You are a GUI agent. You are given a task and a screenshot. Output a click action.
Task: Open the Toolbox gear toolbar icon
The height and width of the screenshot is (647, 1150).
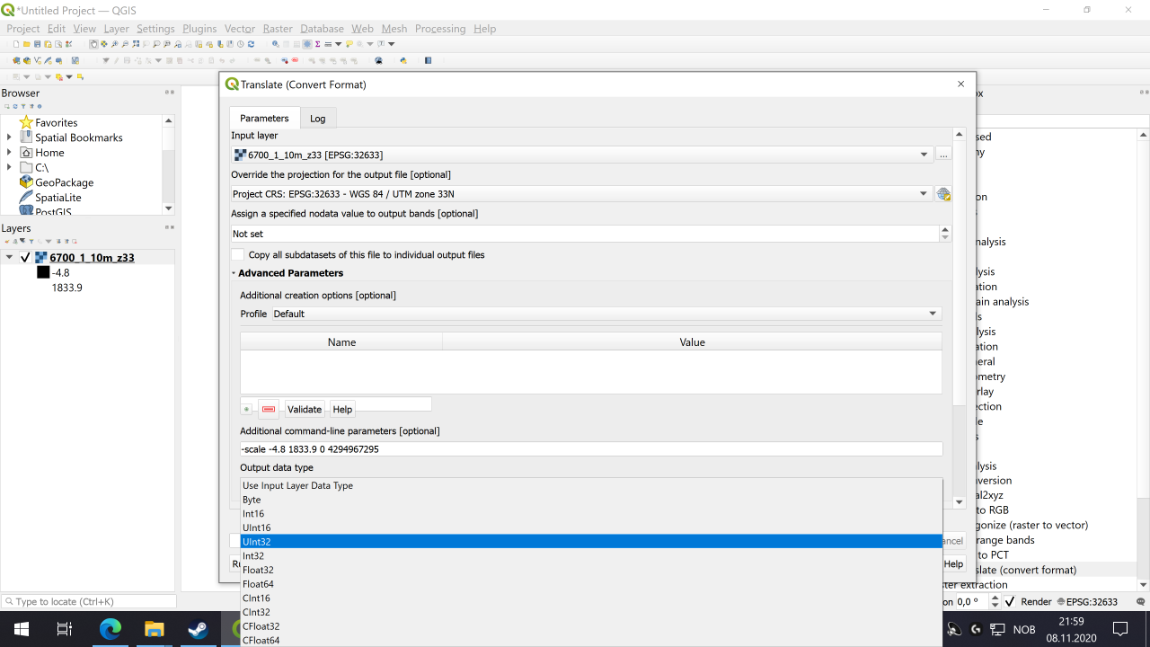click(x=307, y=44)
